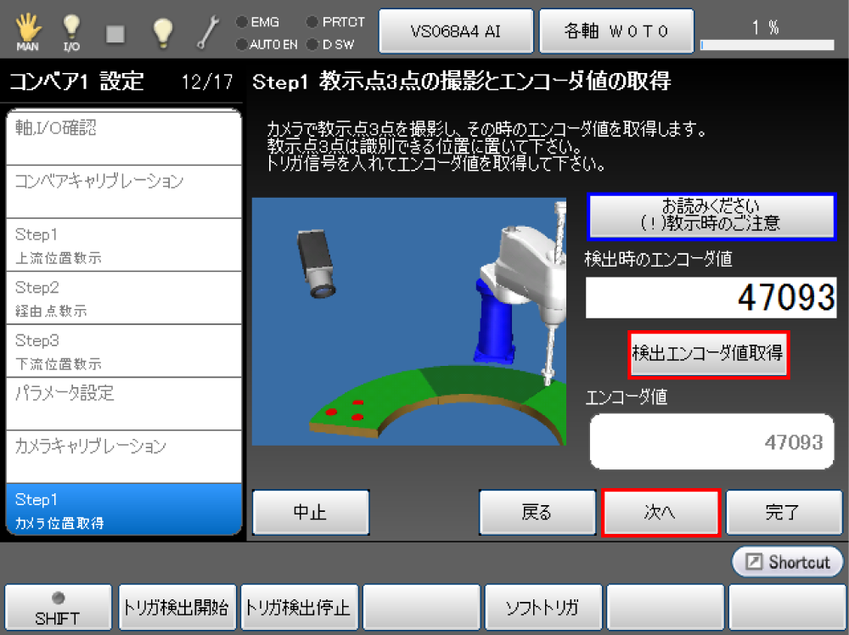
Task: Click the 検出時のエンコーダ値 field
Action: [x=711, y=298]
